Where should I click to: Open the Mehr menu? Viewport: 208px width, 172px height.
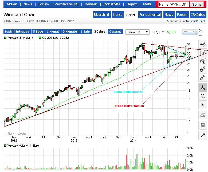(147, 4)
